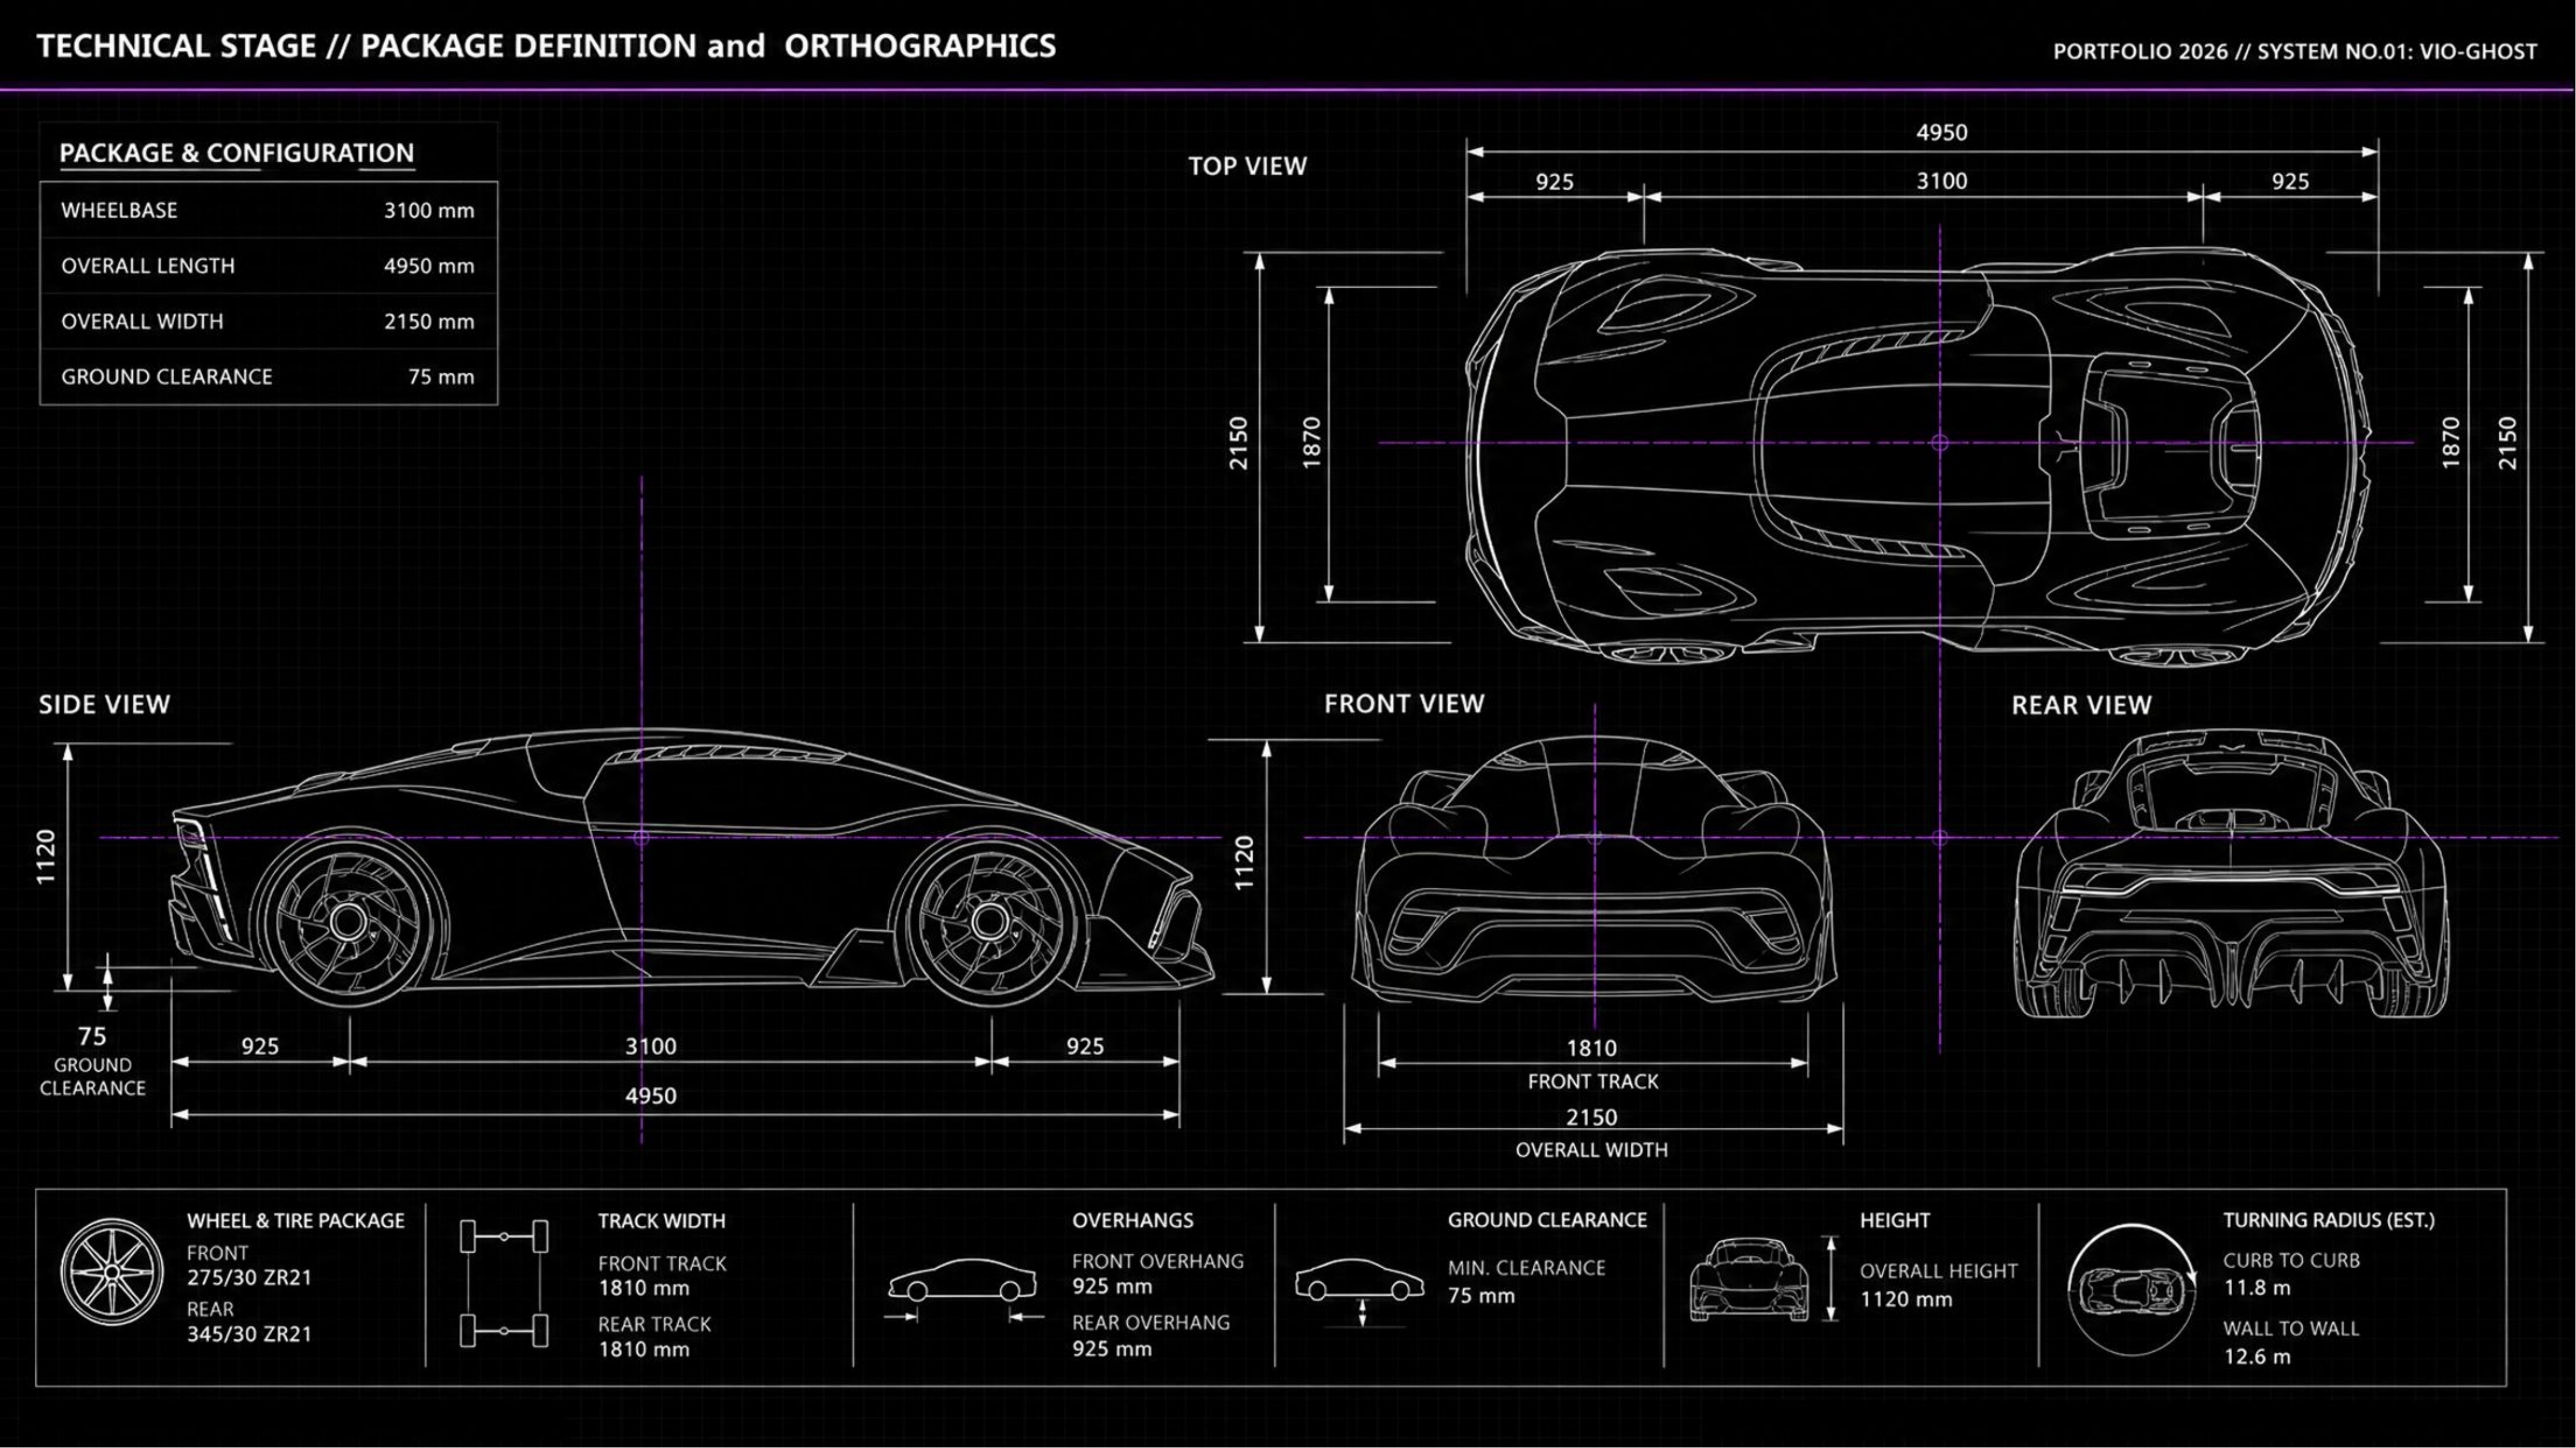Click 'FRONT TRACK' label under the front view drawing
The width and height of the screenshot is (2576, 1448).
[x=1593, y=1081]
